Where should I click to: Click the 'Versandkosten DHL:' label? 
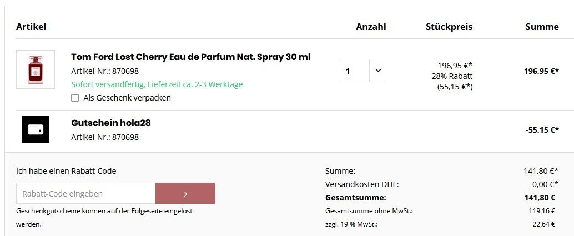click(362, 184)
